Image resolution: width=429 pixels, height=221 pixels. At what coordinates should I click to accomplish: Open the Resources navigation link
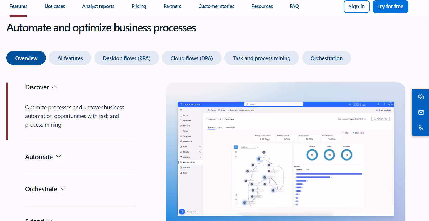tap(262, 6)
